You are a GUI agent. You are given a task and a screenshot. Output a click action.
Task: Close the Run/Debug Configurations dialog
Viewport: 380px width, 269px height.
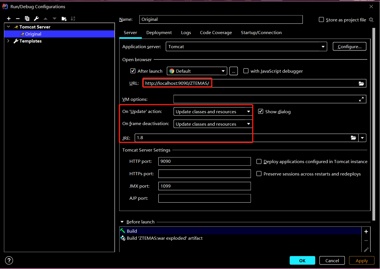click(371, 6)
